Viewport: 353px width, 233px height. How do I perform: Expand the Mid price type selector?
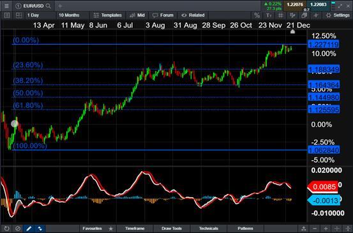[x=137, y=15]
